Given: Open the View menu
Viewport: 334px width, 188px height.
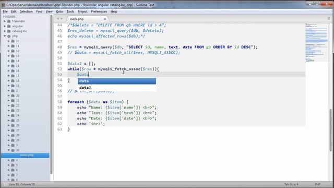Looking at the screenshot, I should point(49,11).
